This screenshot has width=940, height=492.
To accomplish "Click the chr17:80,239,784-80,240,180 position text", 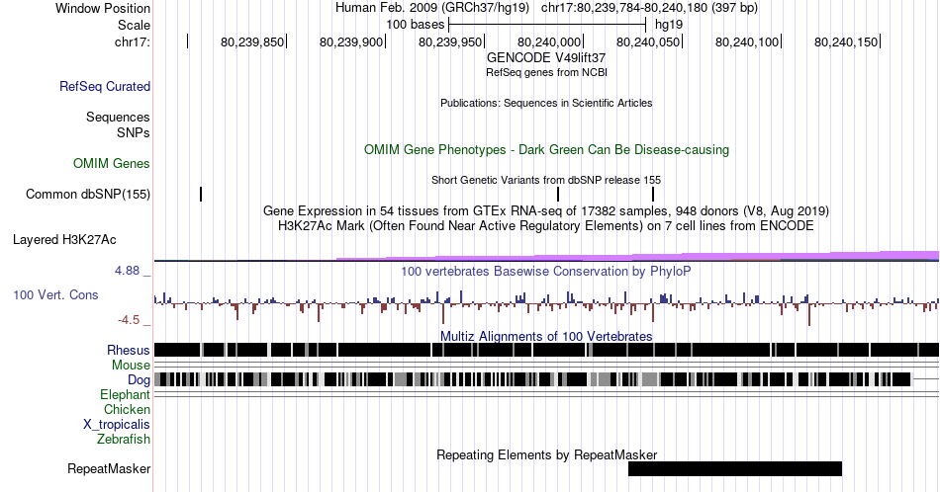I will tap(649, 8).
